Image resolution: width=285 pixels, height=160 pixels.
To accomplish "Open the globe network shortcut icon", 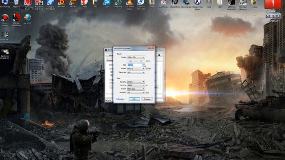I will [28, 19].
